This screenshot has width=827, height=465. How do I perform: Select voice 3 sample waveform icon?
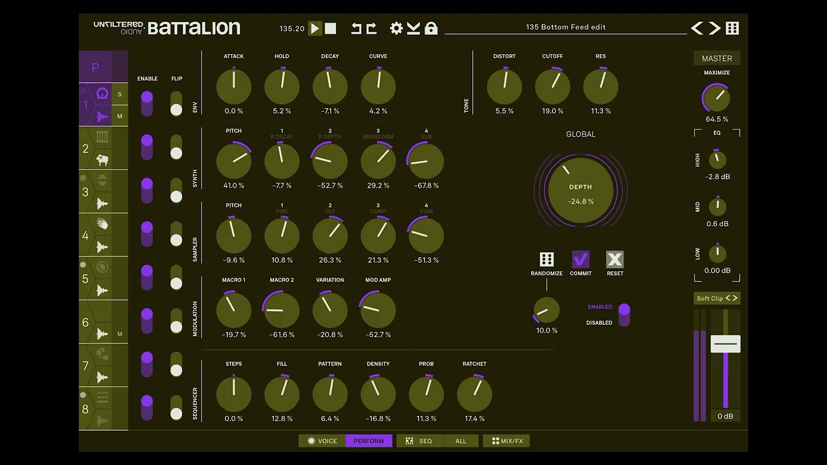click(x=102, y=203)
